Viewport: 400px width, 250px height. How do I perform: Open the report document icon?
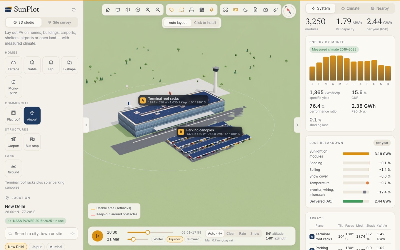pyautogui.click(x=255, y=10)
